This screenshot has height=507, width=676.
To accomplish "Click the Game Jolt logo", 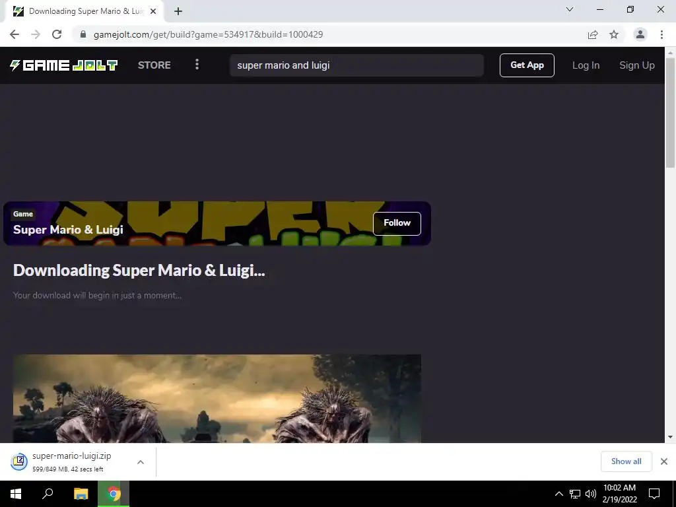I will [64, 65].
